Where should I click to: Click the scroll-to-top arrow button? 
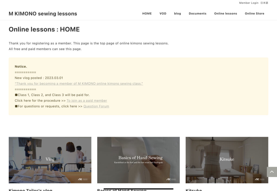tap(272, 172)
